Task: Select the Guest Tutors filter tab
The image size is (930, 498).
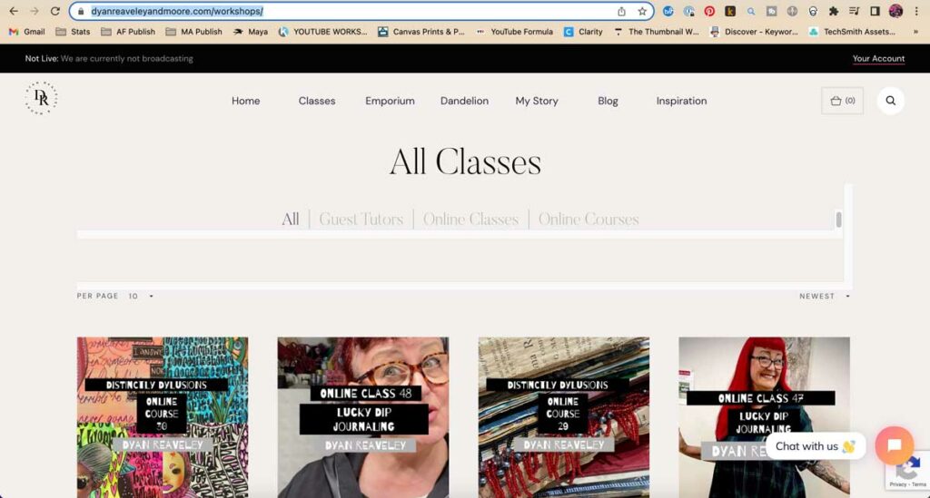Action: [x=361, y=220]
